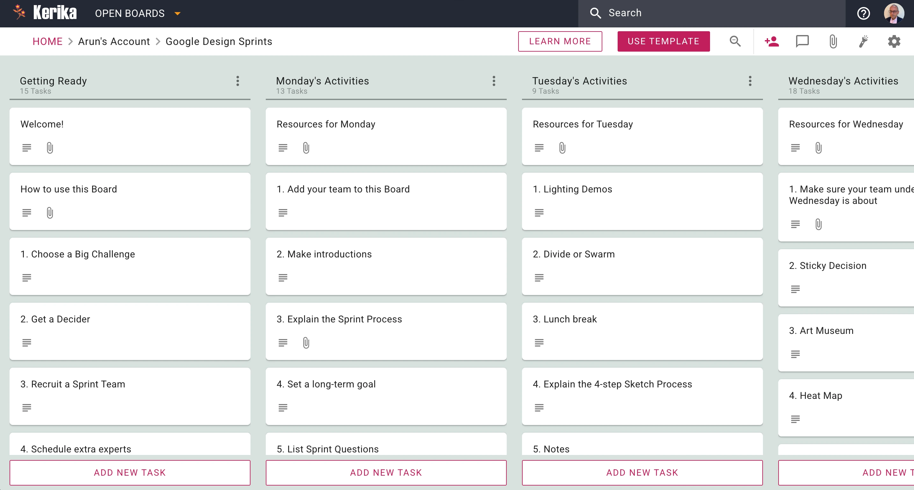Open the board chat icon
Screen dimensions: 914x490
coord(802,41)
